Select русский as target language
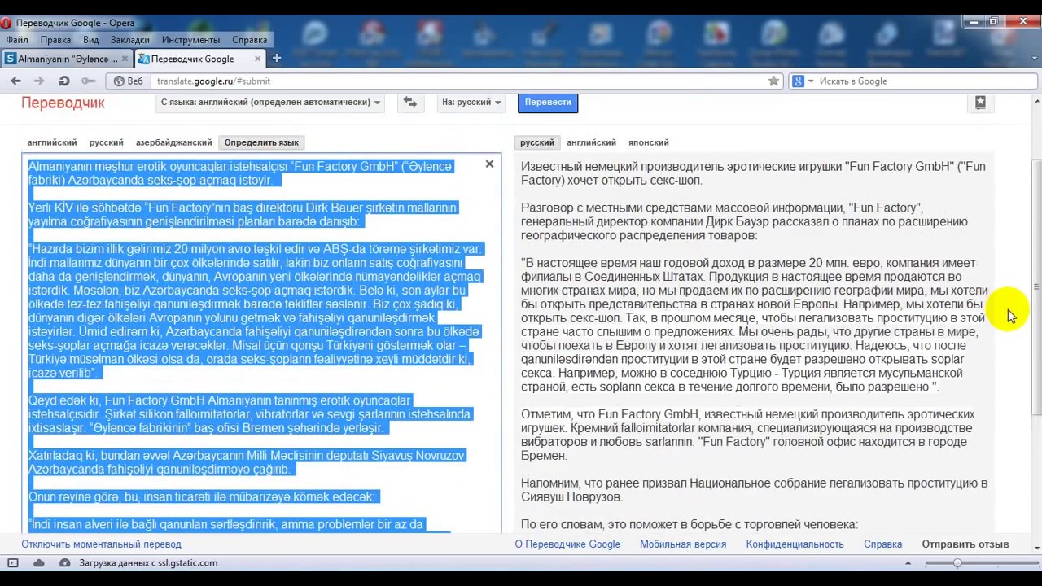The height and width of the screenshot is (586, 1042). coord(537,142)
